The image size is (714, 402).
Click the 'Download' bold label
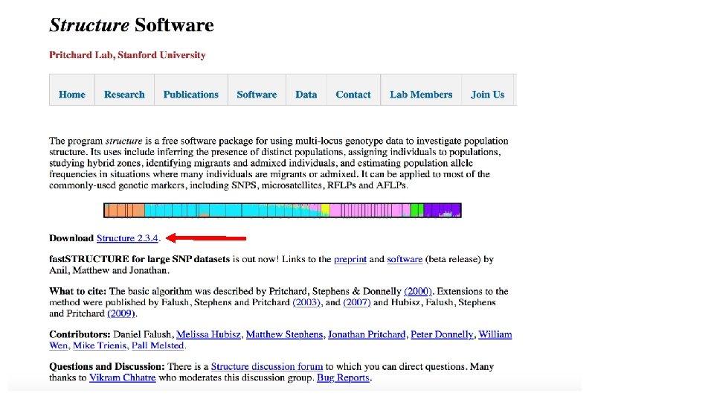tap(71, 238)
